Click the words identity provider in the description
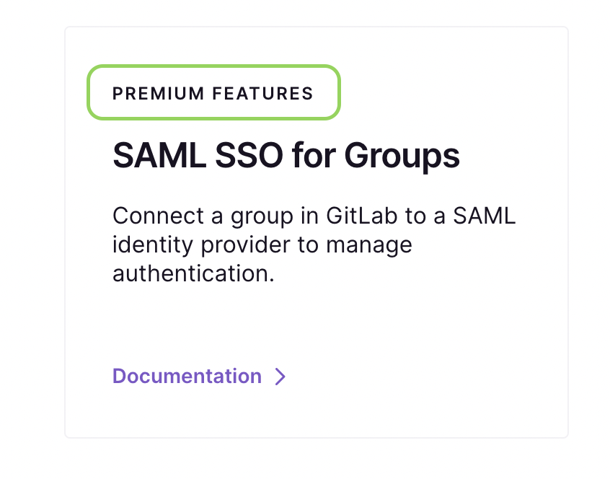This screenshot has width=610, height=479. tap(201, 245)
